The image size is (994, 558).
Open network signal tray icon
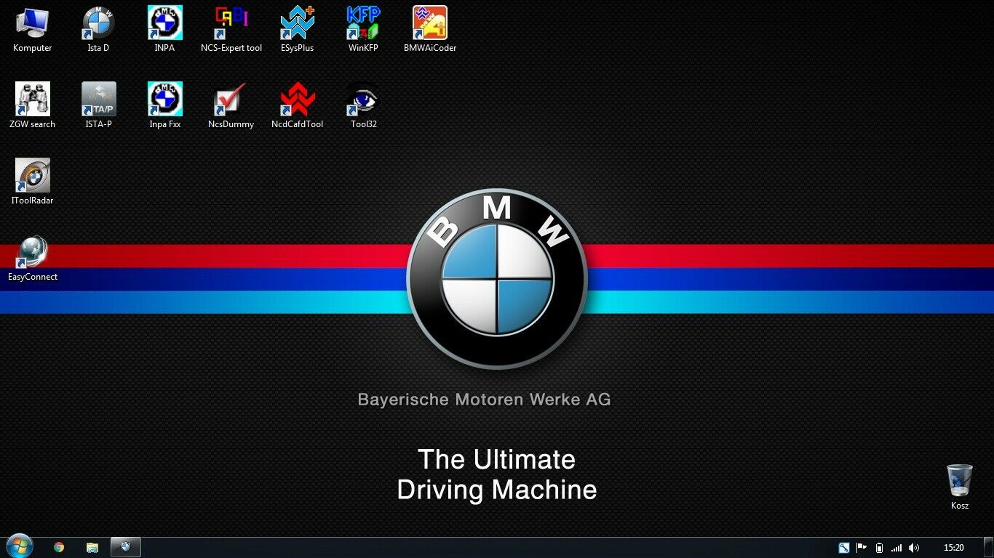[x=896, y=548]
